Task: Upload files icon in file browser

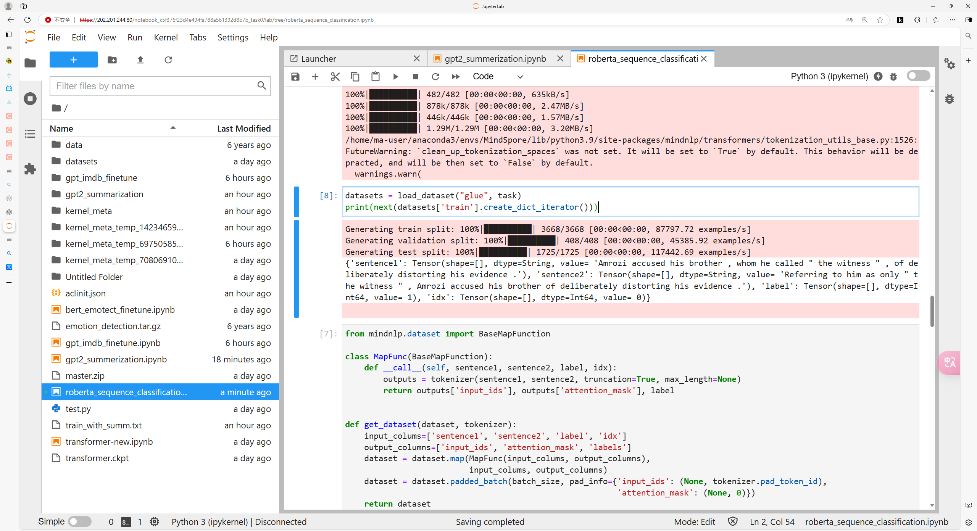Action: click(x=140, y=60)
